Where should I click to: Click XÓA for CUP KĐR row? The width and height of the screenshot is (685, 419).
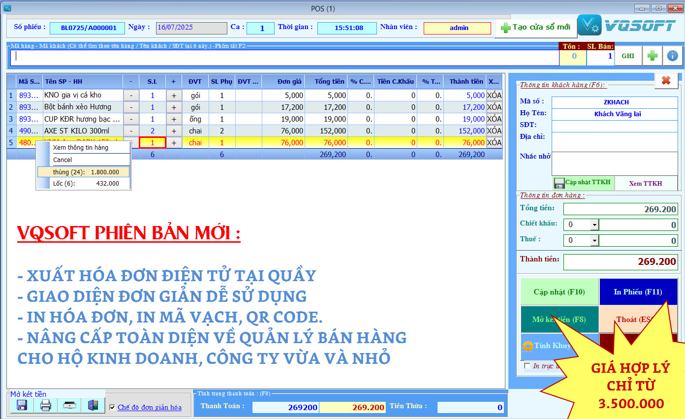click(495, 119)
